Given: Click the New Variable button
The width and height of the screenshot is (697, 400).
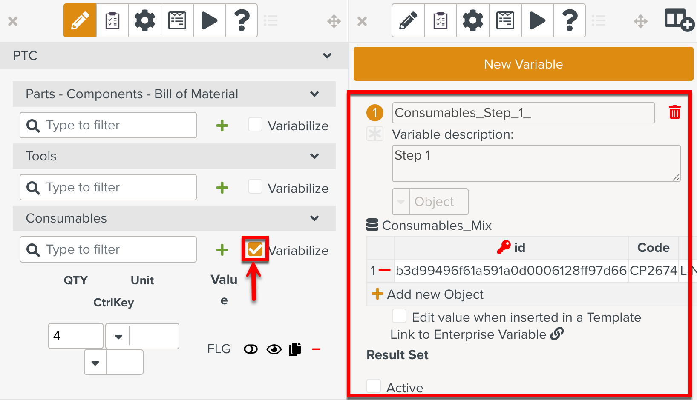Looking at the screenshot, I should [523, 64].
